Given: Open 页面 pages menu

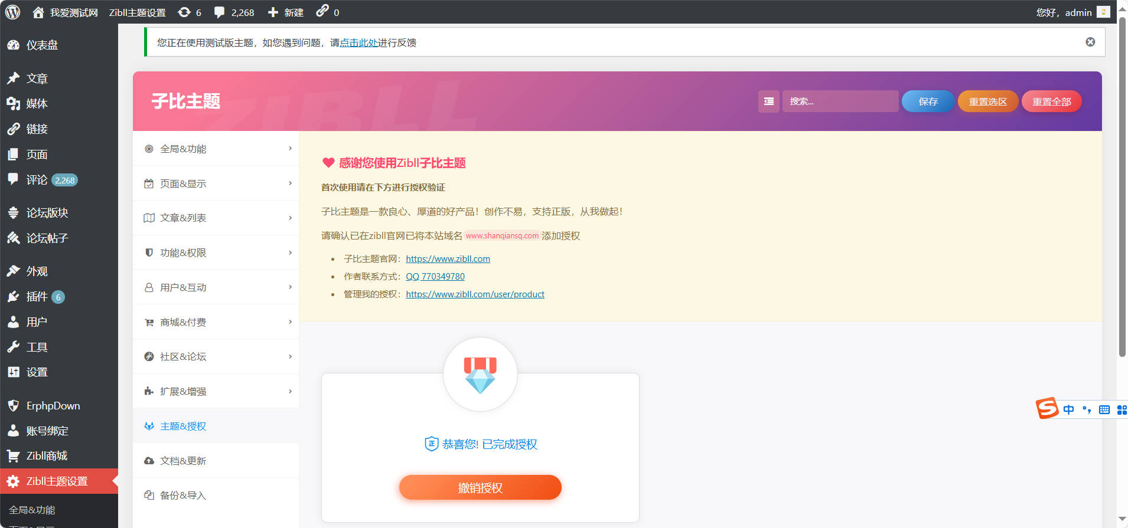Looking at the screenshot, I should (x=59, y=155).
